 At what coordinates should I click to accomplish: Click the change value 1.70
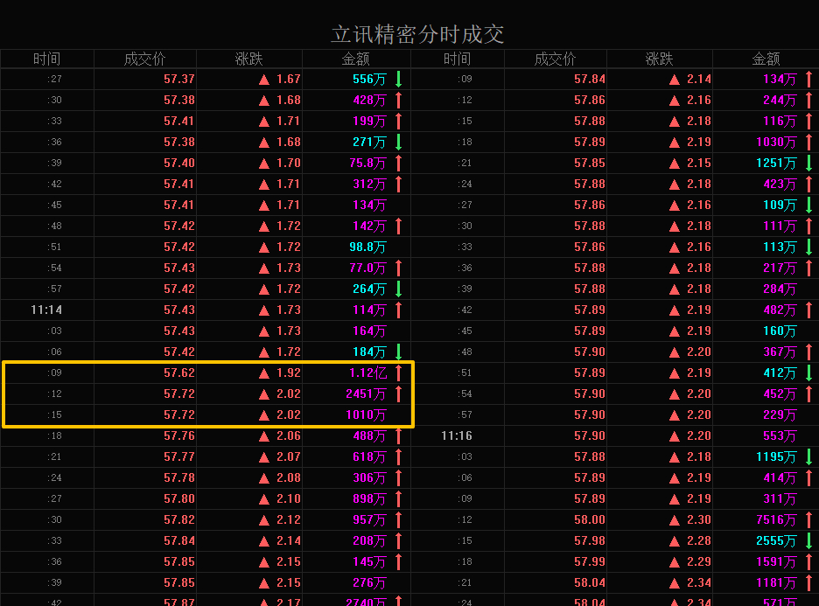pos(289,163)
